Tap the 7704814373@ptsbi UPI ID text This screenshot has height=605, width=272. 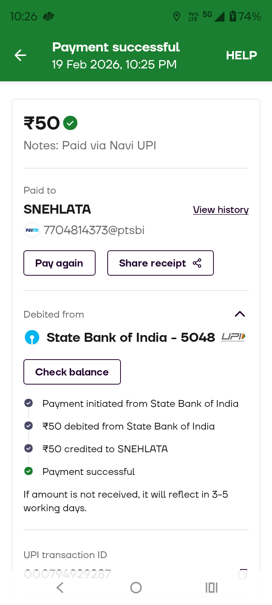point(94,230)
